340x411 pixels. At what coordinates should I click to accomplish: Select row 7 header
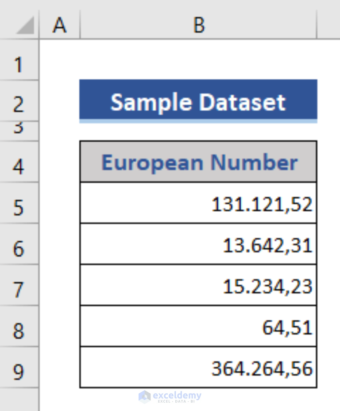tap(19, 285)
